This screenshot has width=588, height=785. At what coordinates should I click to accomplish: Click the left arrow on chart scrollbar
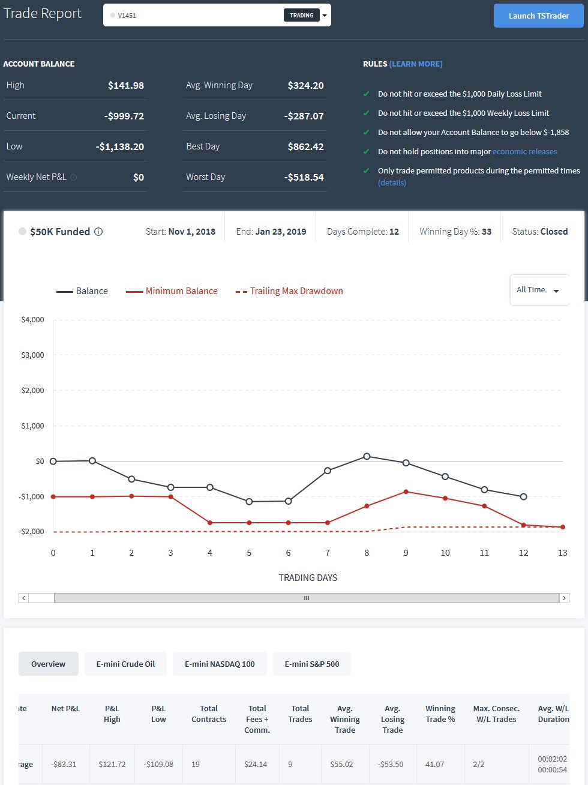[23, 598]
